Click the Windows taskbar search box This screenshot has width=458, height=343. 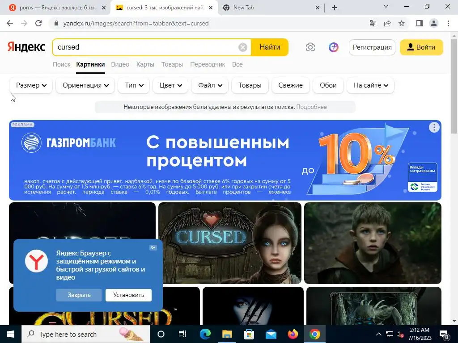86,334
